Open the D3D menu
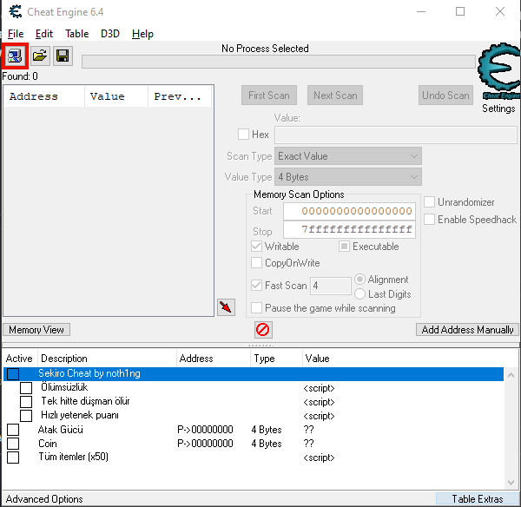 point(110,34)
